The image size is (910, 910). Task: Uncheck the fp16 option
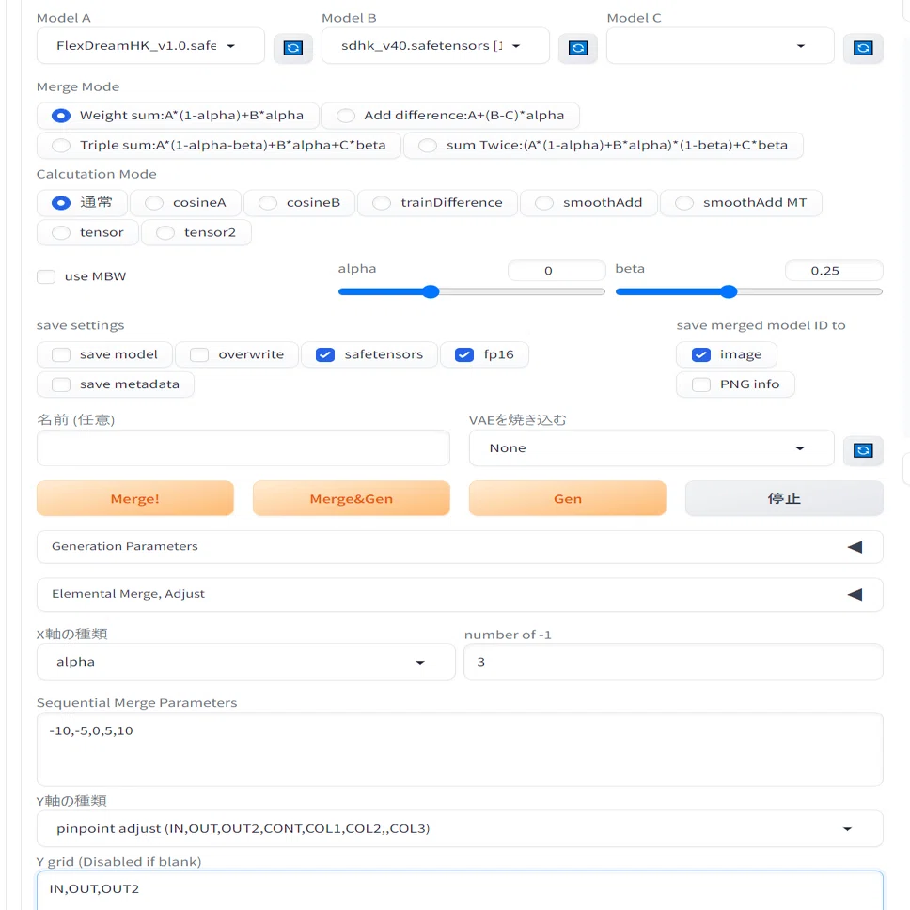463,354
